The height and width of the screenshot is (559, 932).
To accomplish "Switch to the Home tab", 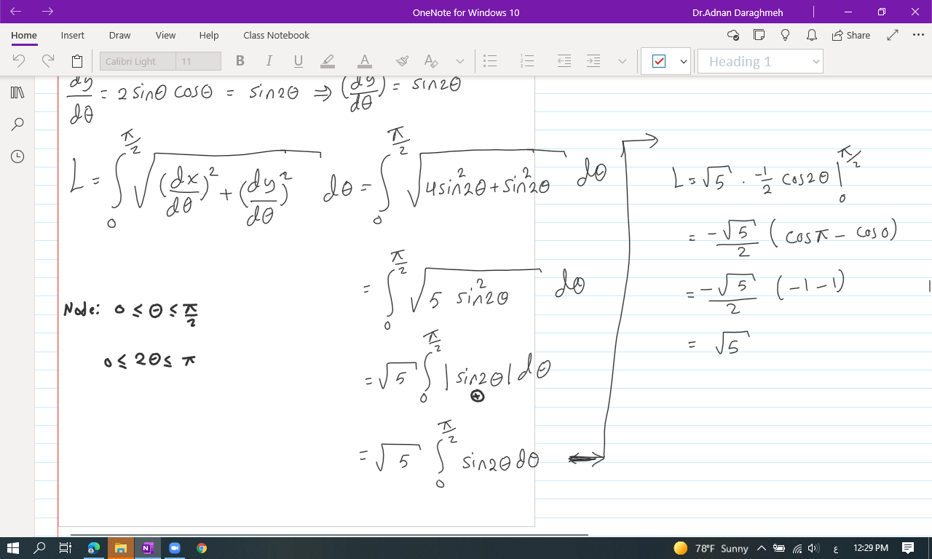I will click(x=24, y=35).
